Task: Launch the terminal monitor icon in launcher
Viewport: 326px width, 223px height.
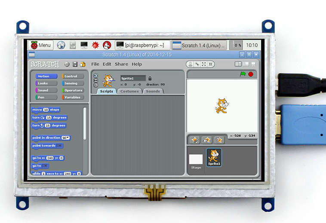Action: click(84, 45)
